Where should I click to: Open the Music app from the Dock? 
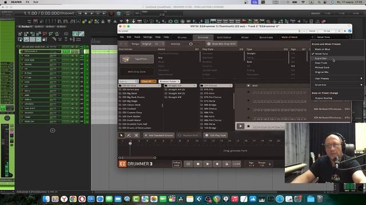pyautogui.click(x=234, y=199)
